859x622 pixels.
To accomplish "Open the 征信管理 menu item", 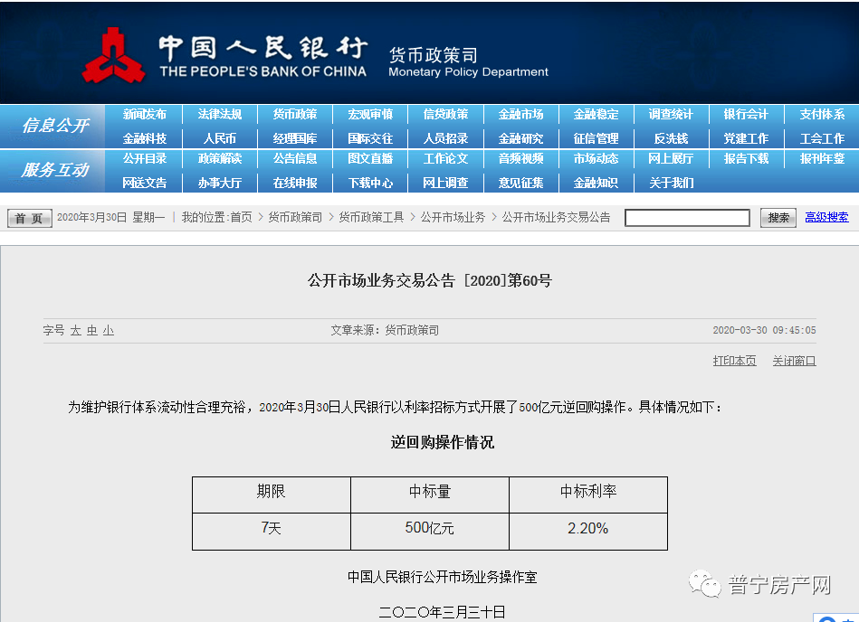I will pyautogui.click(x=596, y=138).
